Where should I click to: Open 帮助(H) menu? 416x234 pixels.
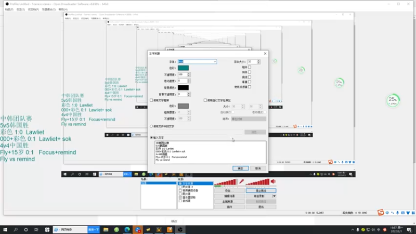coord(63,9)
